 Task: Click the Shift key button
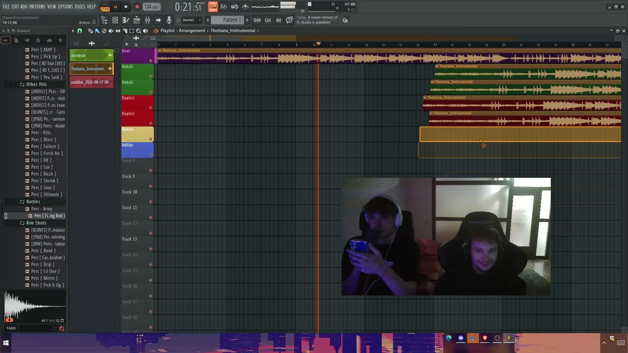[x=257, y=20]
